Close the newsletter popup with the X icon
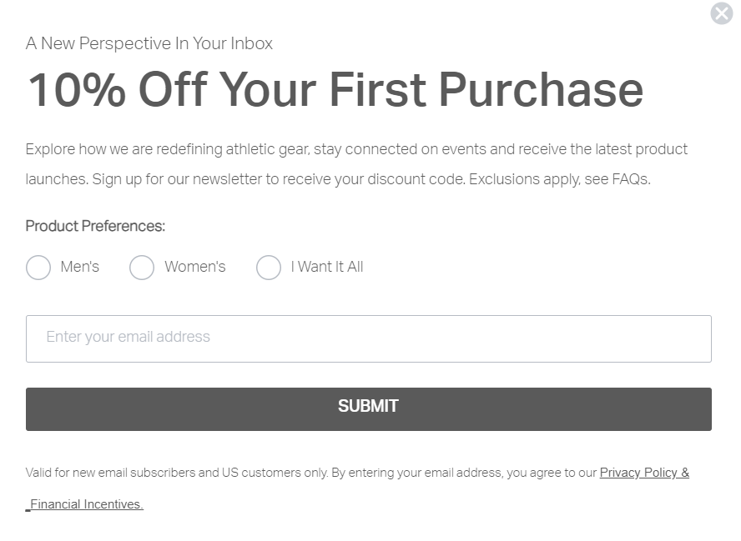Viewport: 741px width, 541px height. pos(722,13)
